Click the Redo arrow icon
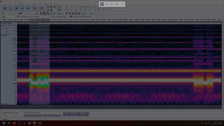Viewport: 224px width, 126px height. (62, 13)
